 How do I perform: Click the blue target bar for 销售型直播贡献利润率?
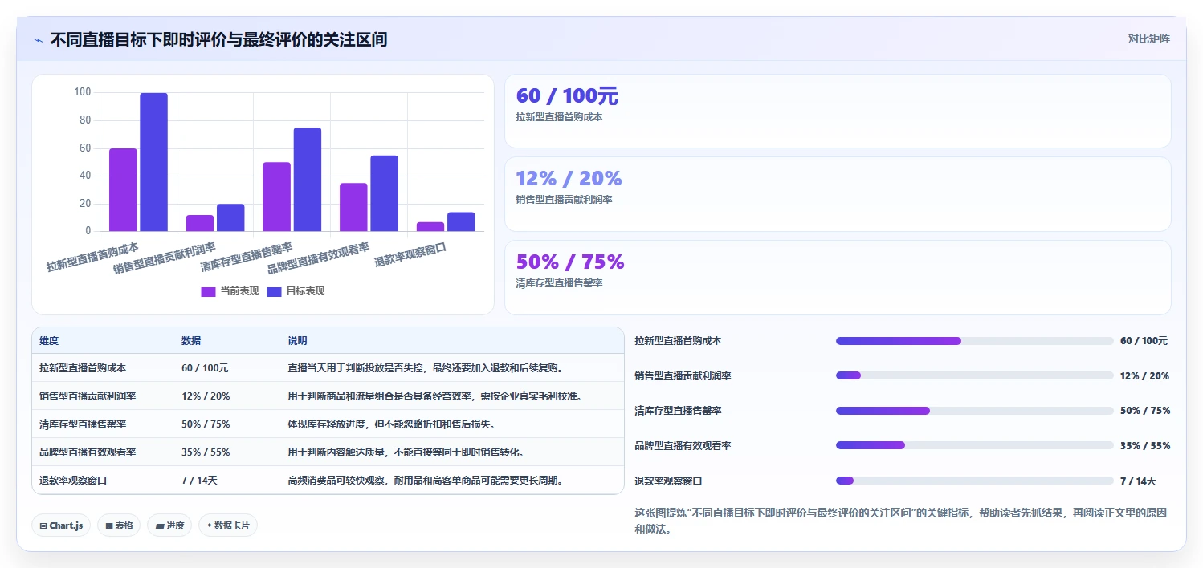(230, 217)
